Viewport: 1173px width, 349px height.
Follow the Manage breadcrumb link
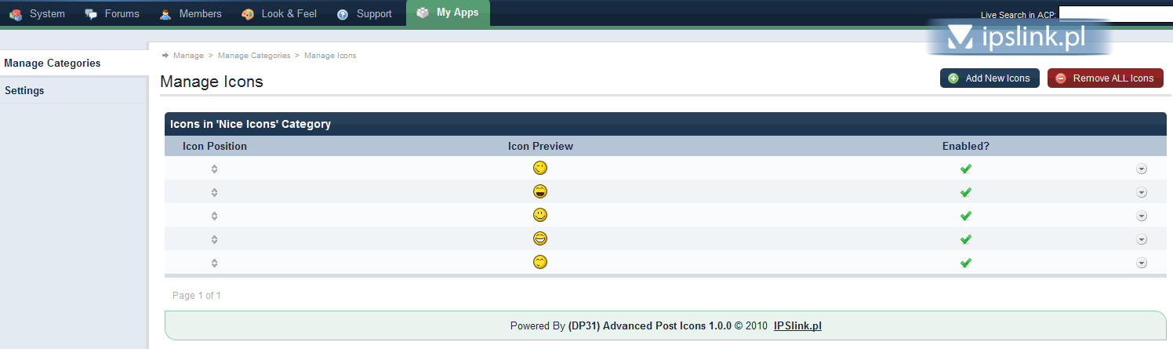(188, 56)
